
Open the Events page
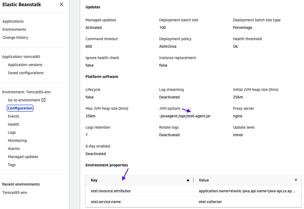pos(13,116)
